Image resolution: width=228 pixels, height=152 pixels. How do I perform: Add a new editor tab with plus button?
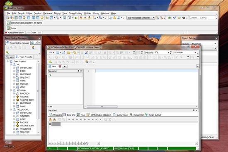65,66
